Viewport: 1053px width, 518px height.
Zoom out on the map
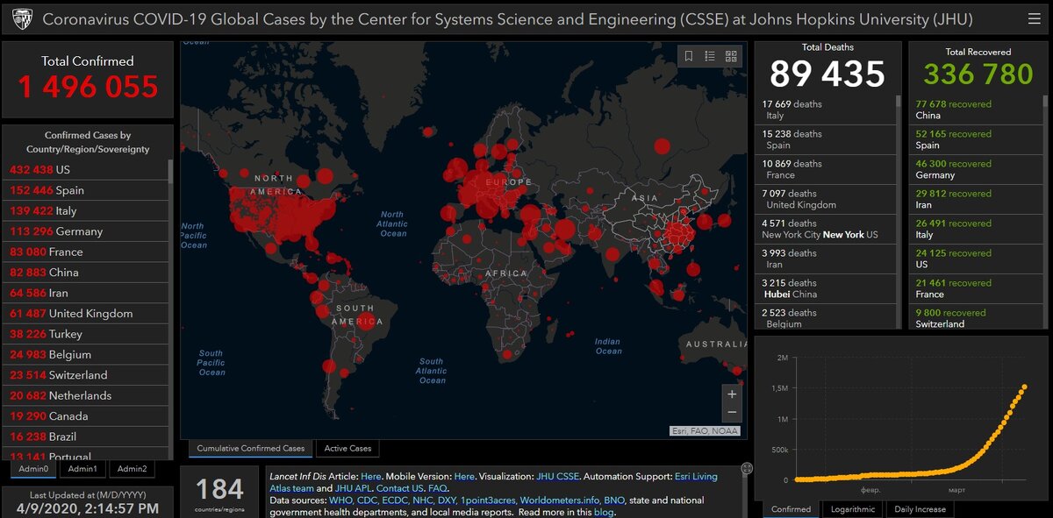(x=732, y=413)
